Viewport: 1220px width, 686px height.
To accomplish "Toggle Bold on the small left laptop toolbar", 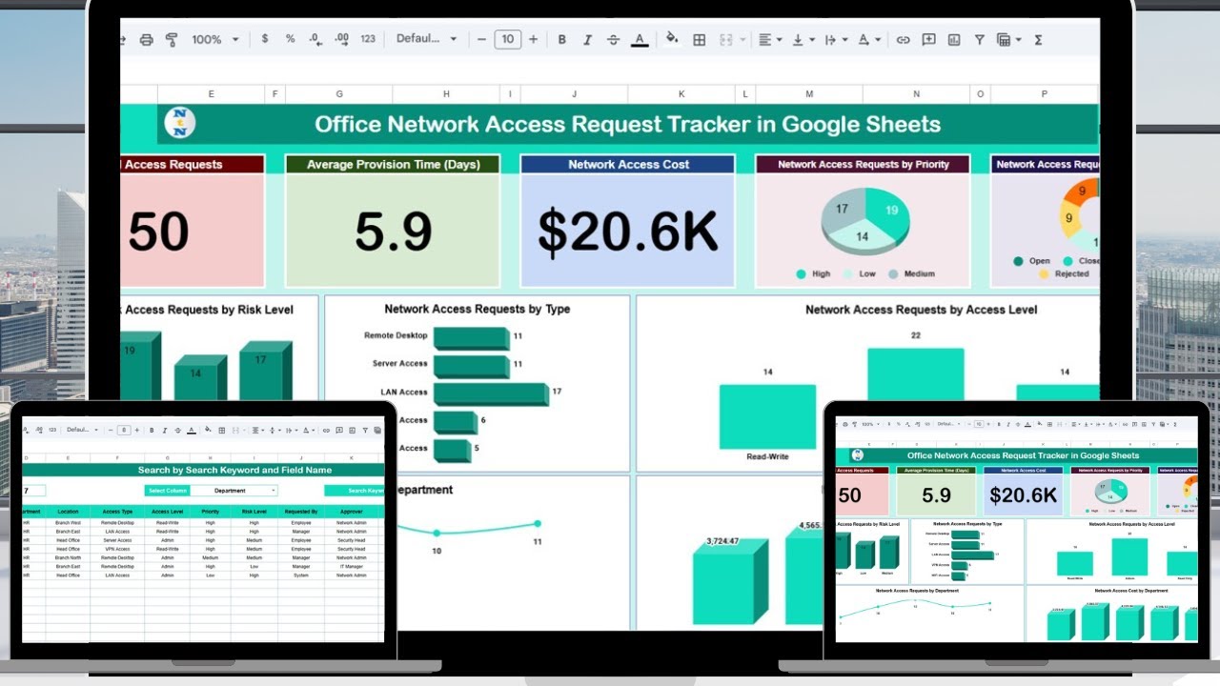I will coord(152,431).
